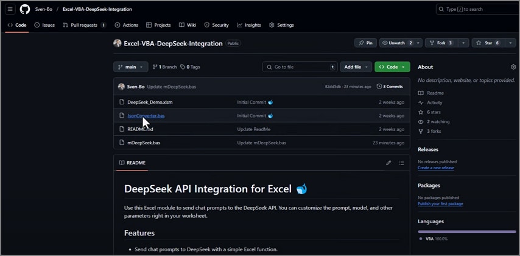Viewport: 520px width, 256px height.
Task: Click the "Go to file" search field
Action: [x=300, y=67]
